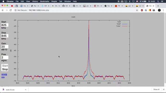Open the Bookmarks menu
Image resolution: width=166 pixels, height=93 pixels.
(45, 1)
